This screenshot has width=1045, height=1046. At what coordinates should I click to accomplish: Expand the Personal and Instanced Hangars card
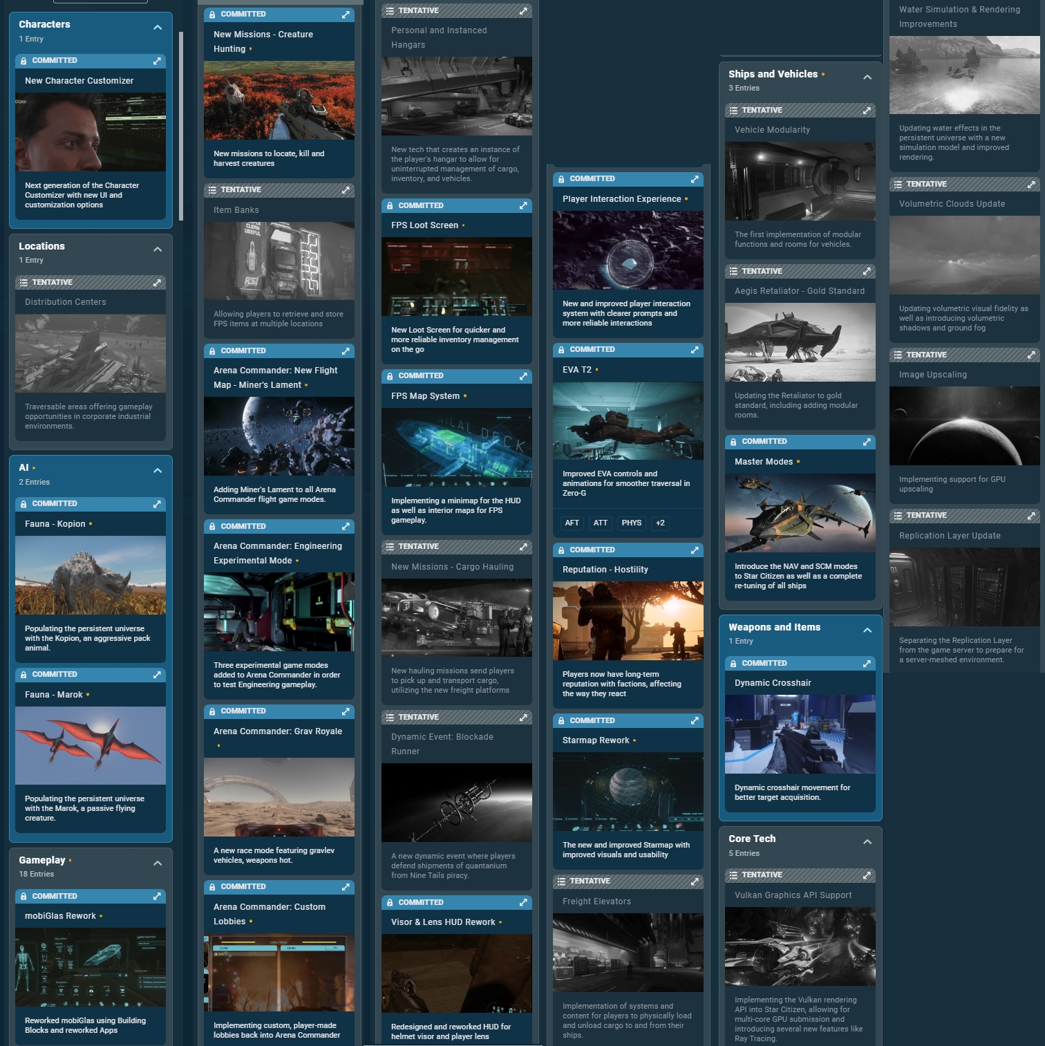coord(523,11)
